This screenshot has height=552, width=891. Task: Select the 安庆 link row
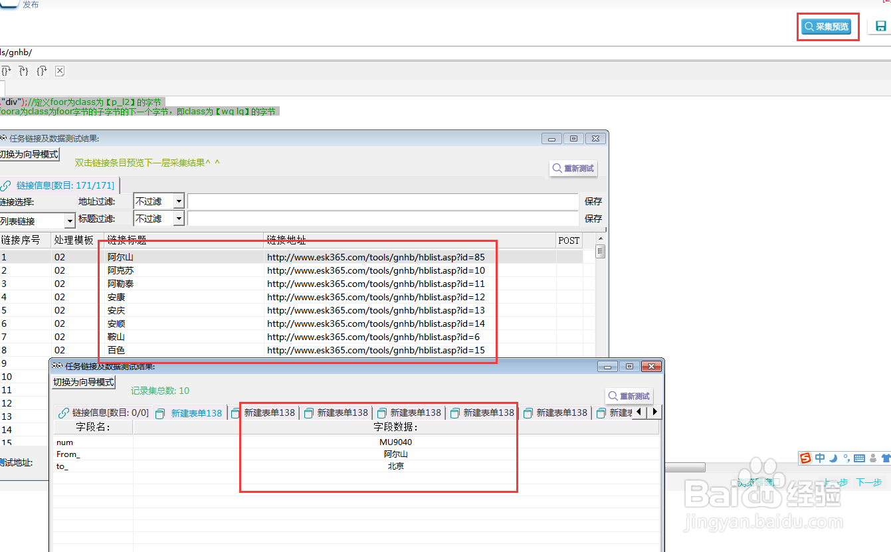click(291, 310)
